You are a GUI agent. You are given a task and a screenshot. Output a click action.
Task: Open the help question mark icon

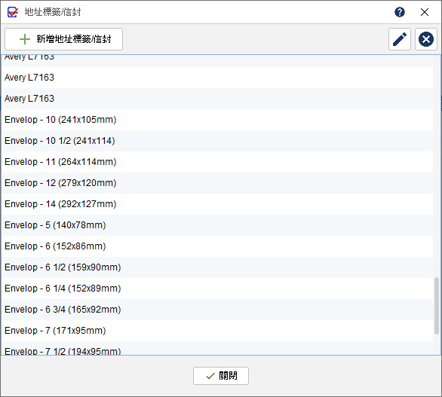point(400,12)
